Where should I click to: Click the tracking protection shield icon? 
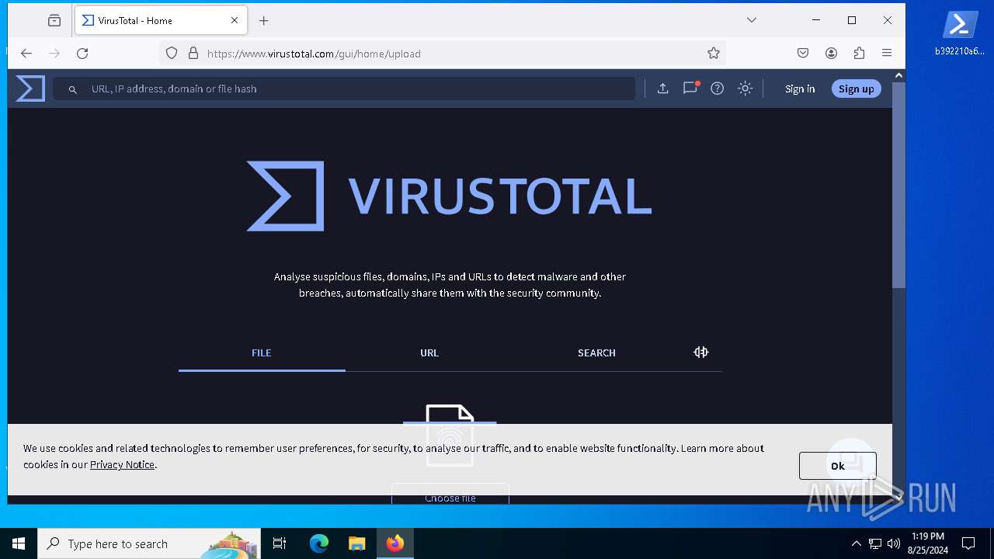click(x=172, y=54)
